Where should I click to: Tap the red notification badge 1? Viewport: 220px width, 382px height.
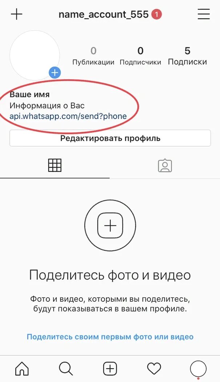pyautogui.click(x=156, y=15)
